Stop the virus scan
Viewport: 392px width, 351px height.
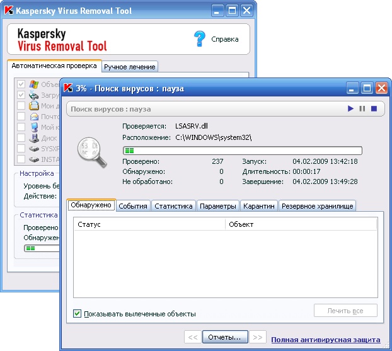click(x=374, y=108)
